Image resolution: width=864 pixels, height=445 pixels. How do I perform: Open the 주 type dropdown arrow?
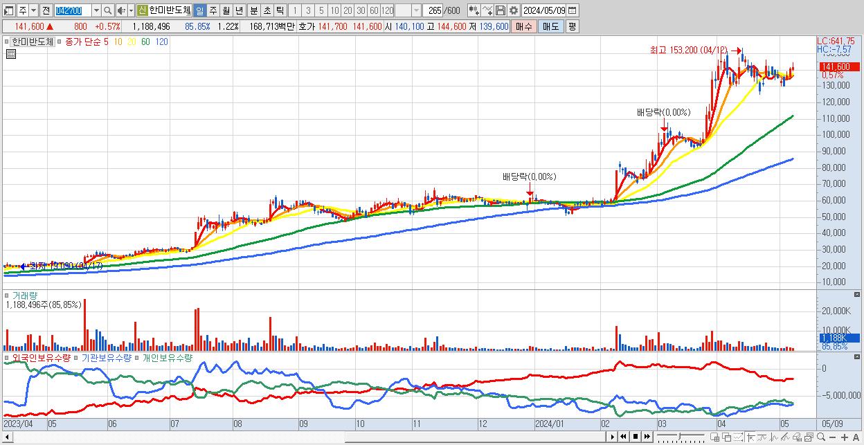pyautogui.click(x=34, y=10)
